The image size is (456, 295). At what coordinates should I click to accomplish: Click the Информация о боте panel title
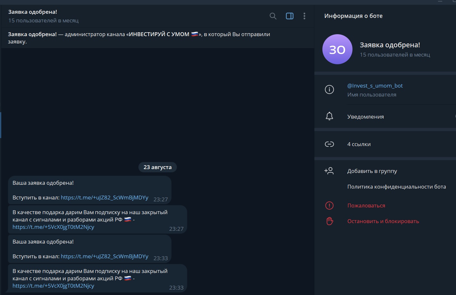[353, 16]
